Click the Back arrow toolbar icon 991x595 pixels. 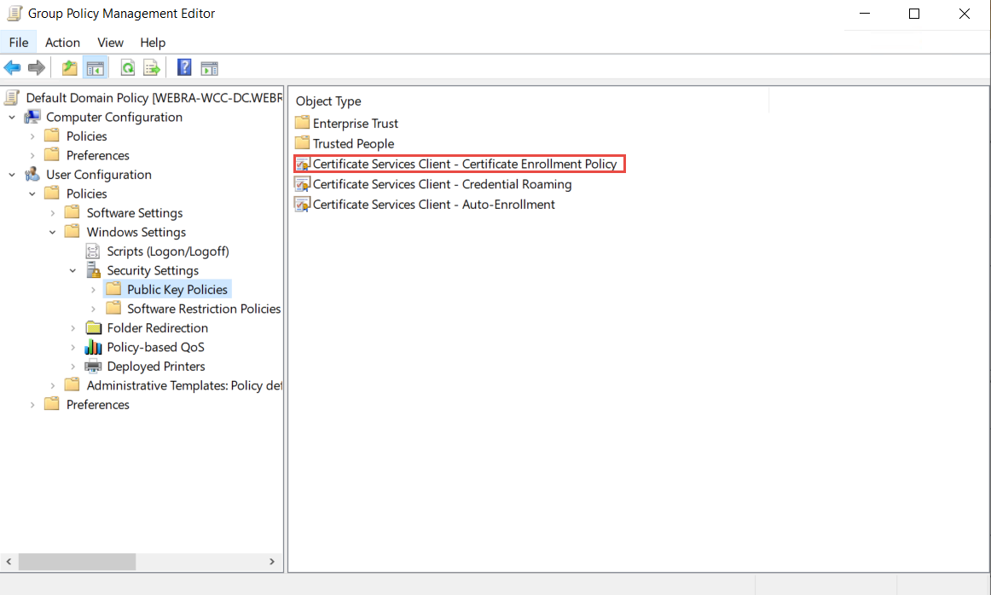[x=12, y=67]
